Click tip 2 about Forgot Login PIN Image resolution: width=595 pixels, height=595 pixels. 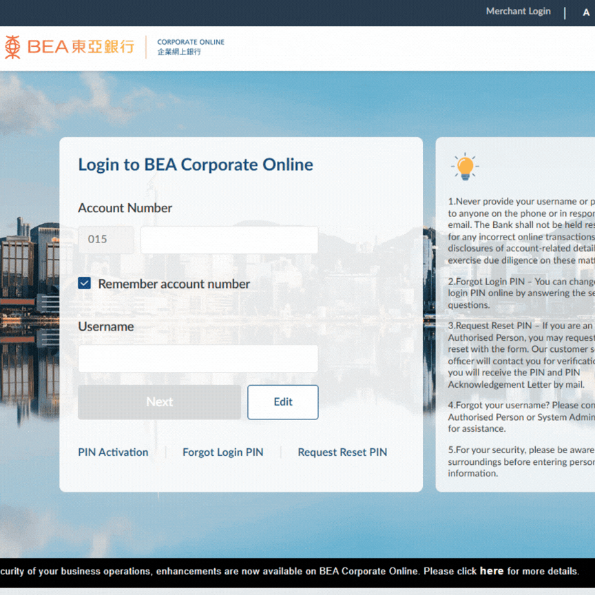click(x=521, y=293)
